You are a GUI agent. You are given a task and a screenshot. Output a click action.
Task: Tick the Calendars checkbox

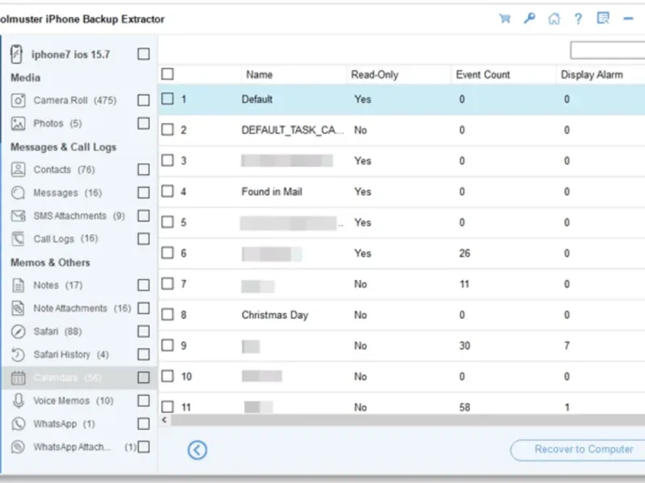click(144, 377)
